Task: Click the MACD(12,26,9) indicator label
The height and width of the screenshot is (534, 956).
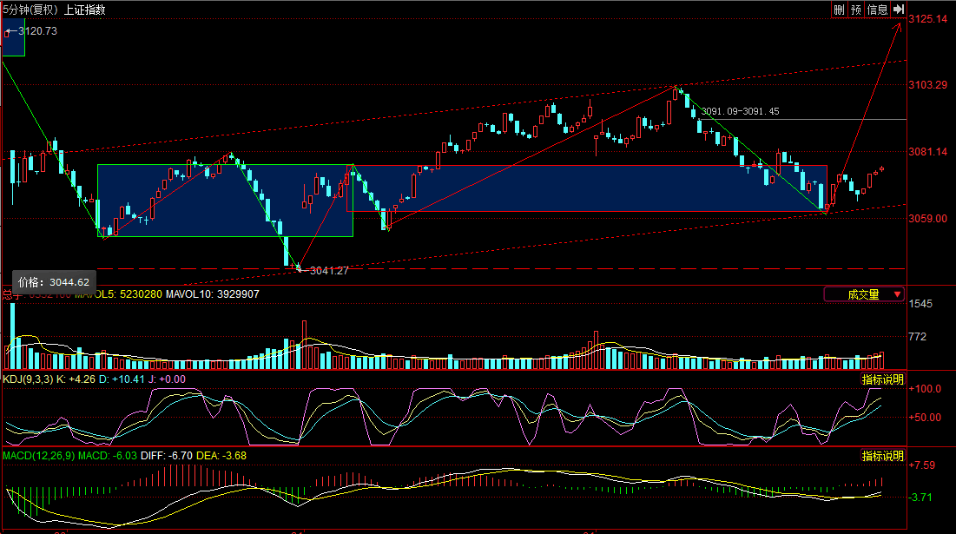Action: tap(38, 455)
